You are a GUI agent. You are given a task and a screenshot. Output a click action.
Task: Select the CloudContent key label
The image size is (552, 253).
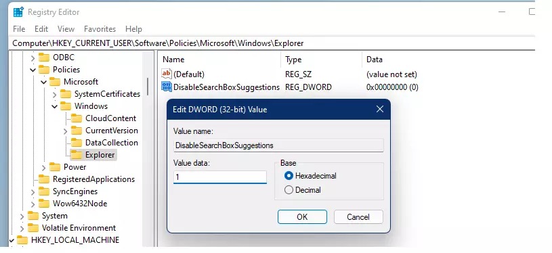pos(110,118)
